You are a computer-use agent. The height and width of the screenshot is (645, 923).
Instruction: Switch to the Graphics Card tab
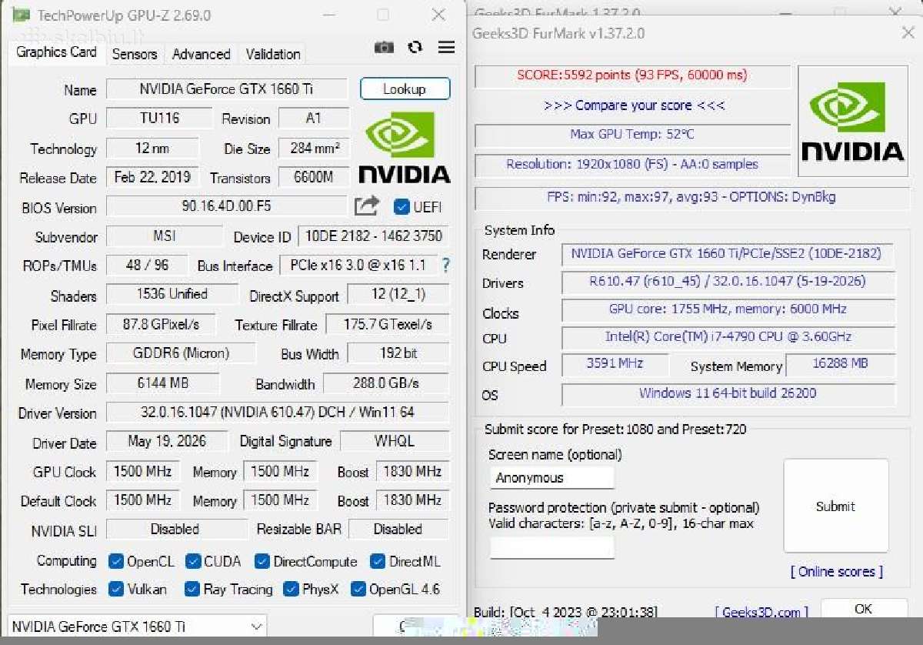[x=56, y=52]
